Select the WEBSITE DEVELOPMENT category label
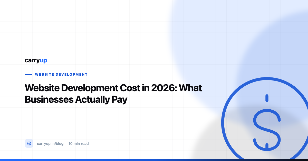The height and width of the screenshot is (161, 308). click(x=61, y=74)
